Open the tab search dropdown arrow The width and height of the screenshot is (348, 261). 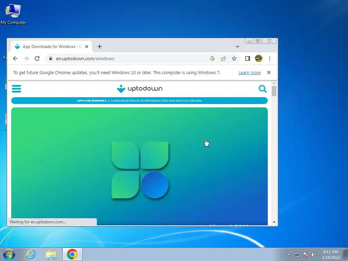[x=238, y=47]
